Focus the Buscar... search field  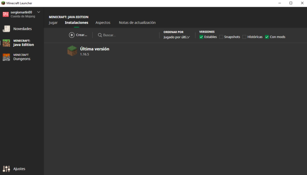[x=126, y=35]
